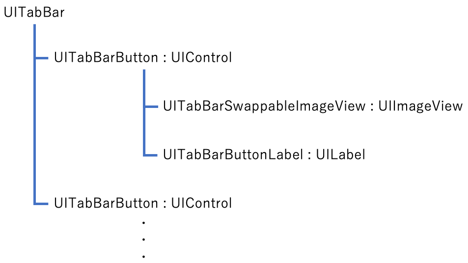Click the UIImageView superclass text
This screenshot has height=263, width=468.
click(420, 106)
